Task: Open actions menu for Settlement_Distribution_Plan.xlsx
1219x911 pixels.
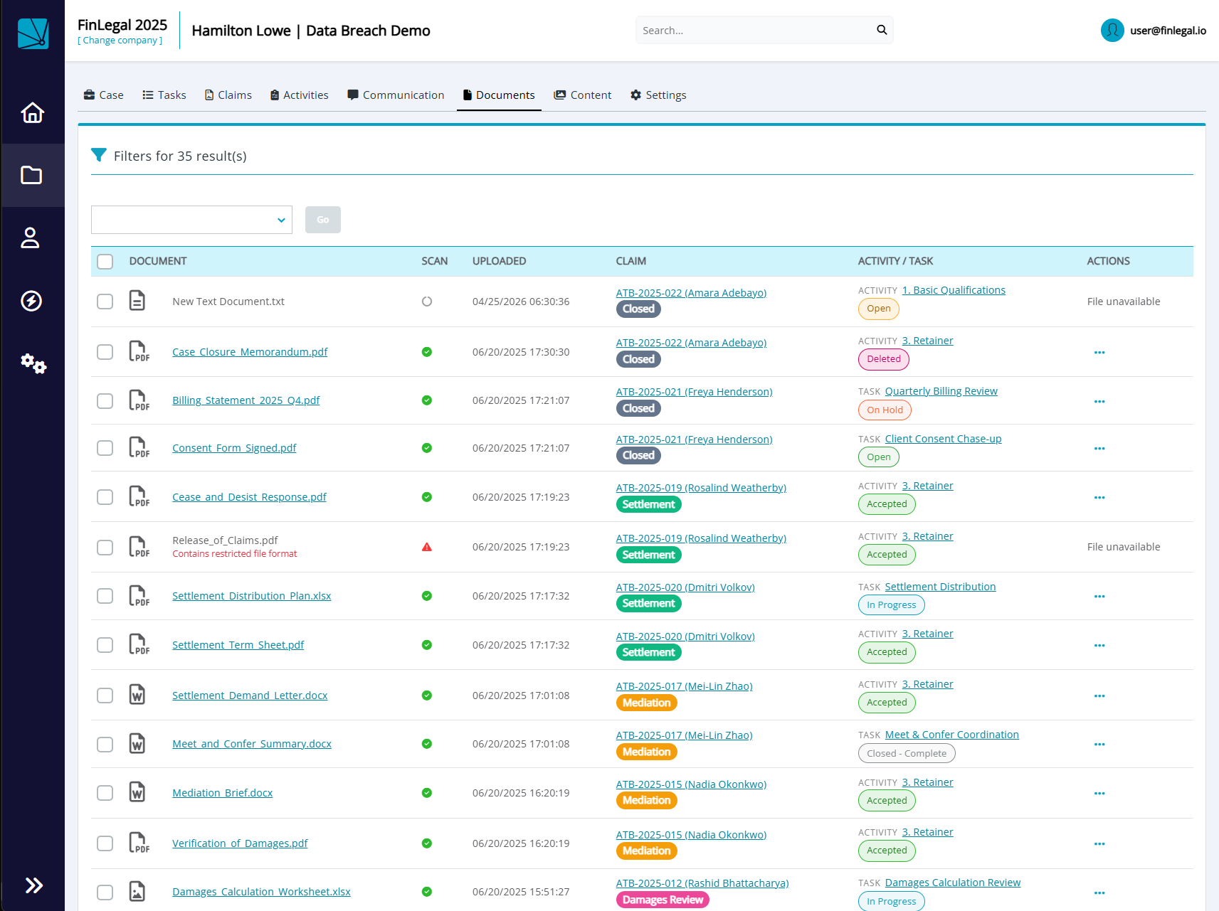Action: [x=1099, y=597]
